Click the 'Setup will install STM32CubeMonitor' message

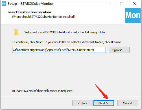pyautogui.click(x=65, y=32)
